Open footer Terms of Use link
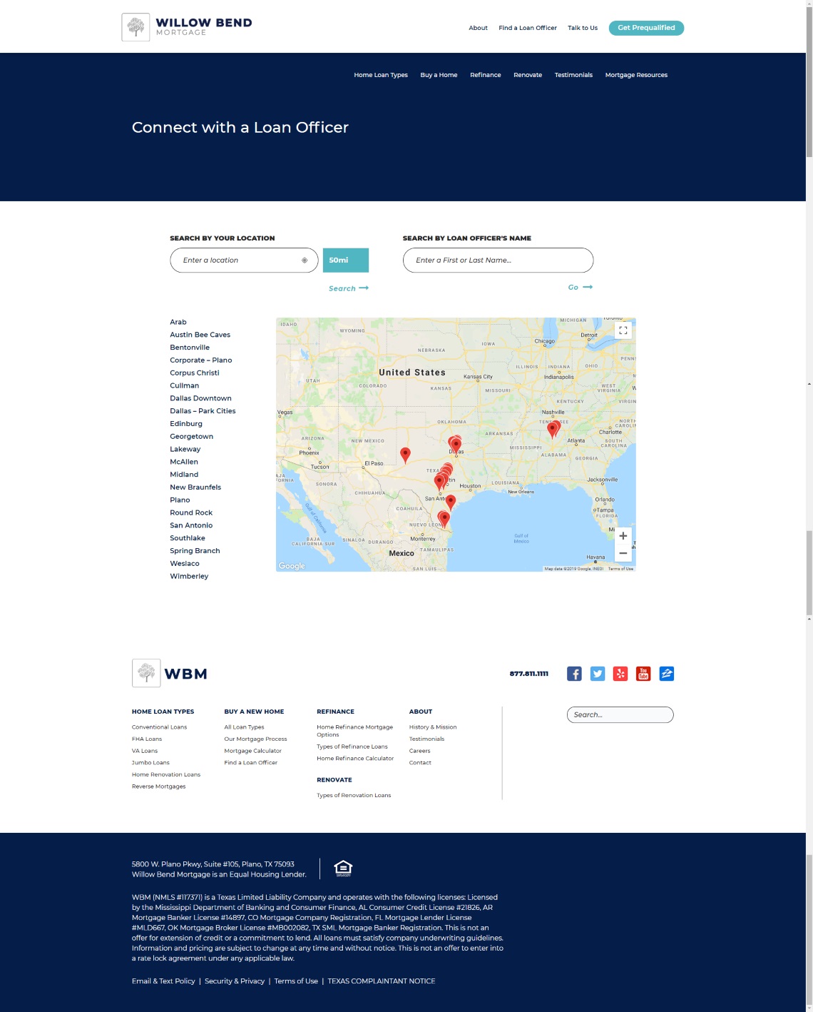 pos(296,981)
